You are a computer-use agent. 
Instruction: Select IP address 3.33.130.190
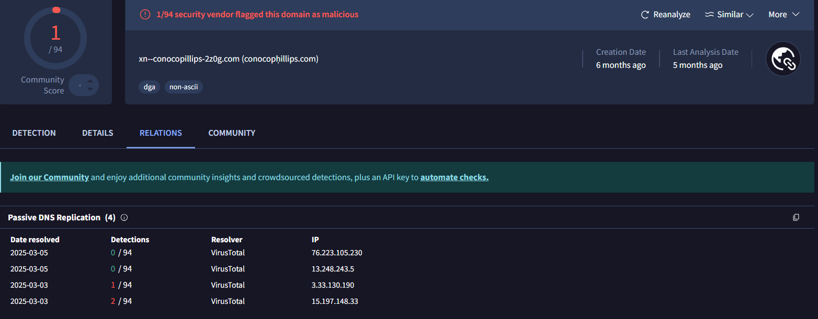333,285
